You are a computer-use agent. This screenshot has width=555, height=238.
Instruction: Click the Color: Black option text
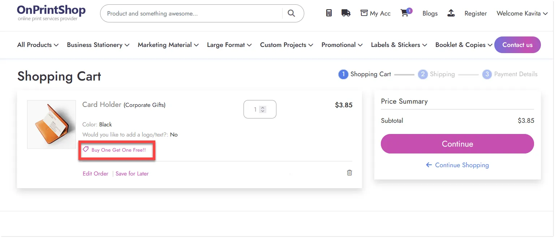pyautogui.click(x=97, y=125)
